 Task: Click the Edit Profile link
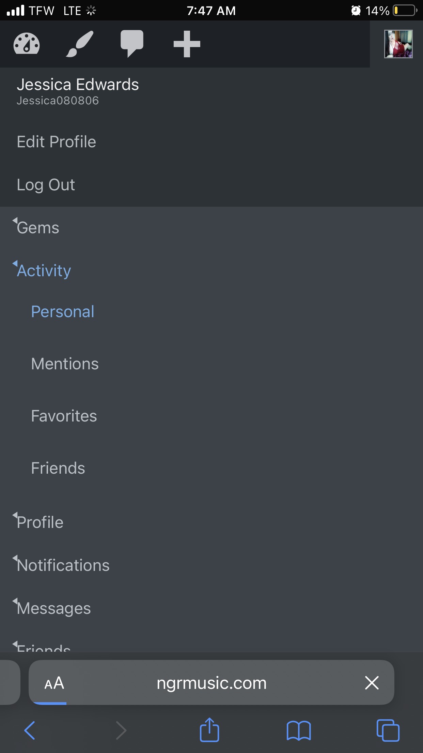click(57, 142)
